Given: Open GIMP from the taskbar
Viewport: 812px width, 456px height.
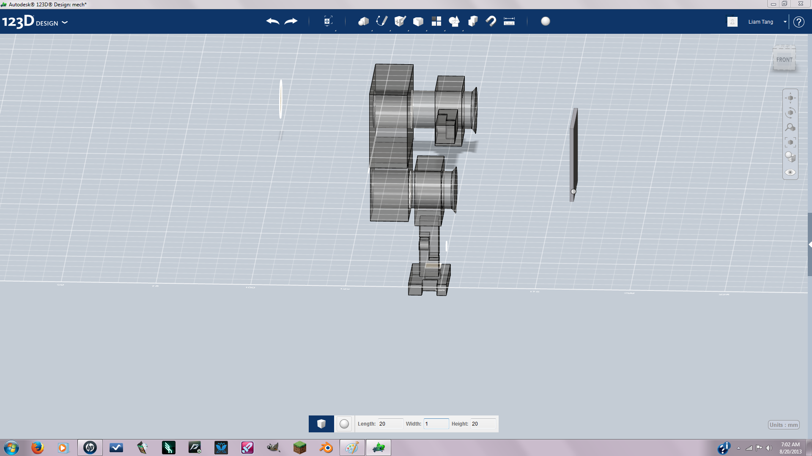Looking at the screenshot, I should [x=274, y=448].
